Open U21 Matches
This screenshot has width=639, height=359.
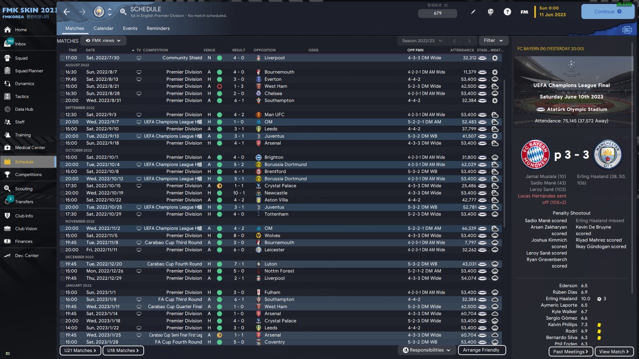81,351
